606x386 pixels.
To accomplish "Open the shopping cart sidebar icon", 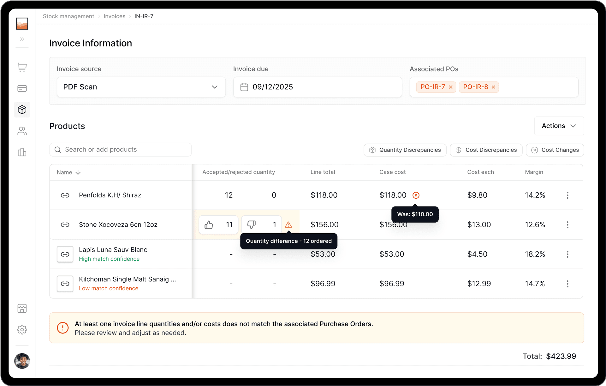I will point(22,67).
